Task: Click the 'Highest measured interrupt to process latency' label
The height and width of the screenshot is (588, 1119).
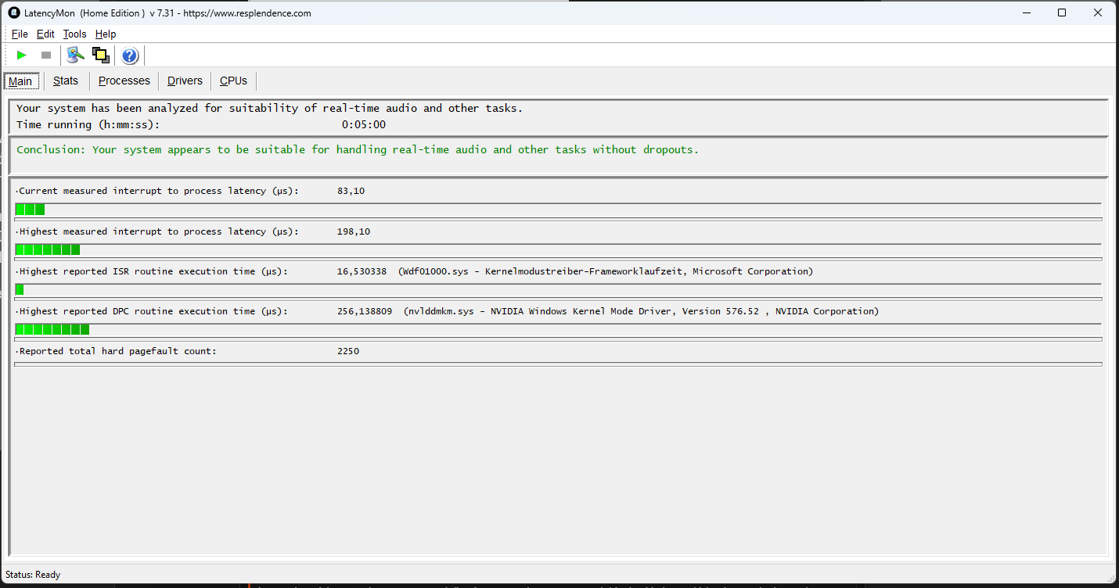Action: (157, 231)
